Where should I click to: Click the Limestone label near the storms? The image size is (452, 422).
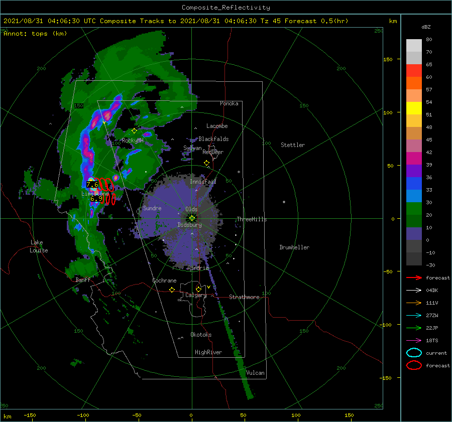pyautogui.click(x=95, y=194)
